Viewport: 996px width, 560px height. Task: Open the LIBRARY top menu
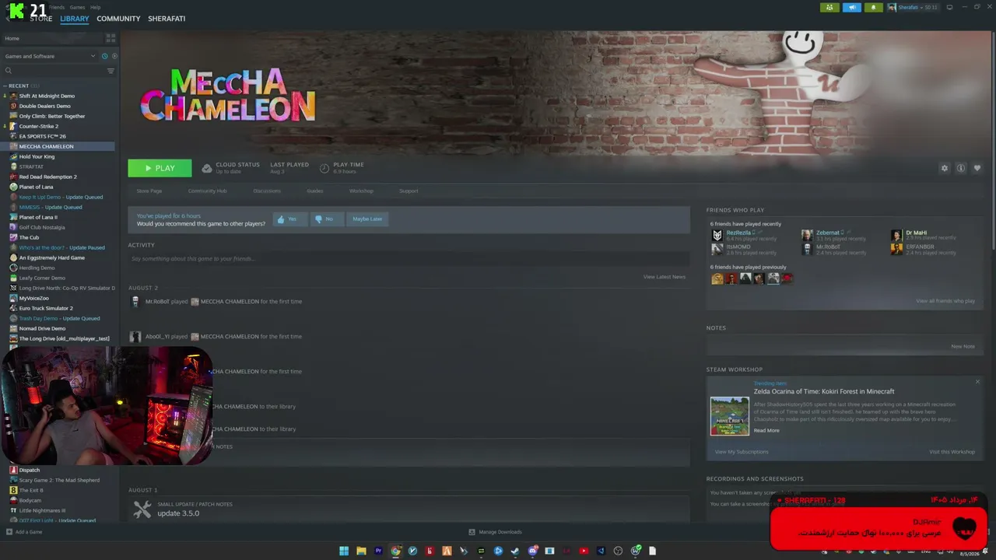click(75, 19)
